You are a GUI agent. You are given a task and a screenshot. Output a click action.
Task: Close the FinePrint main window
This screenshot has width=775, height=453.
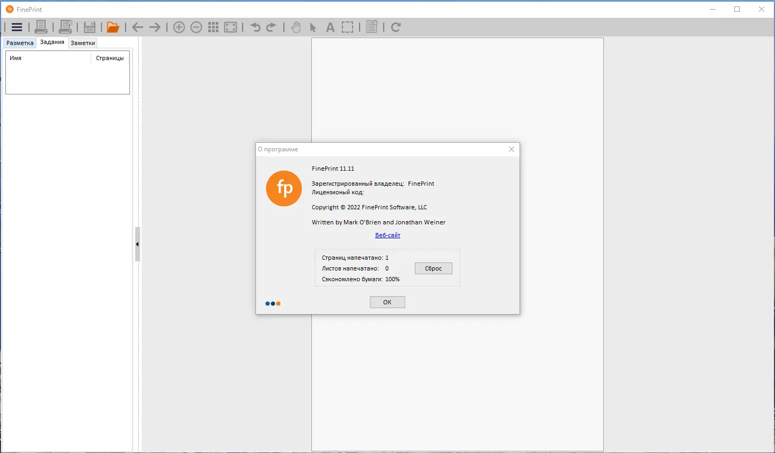762,9
